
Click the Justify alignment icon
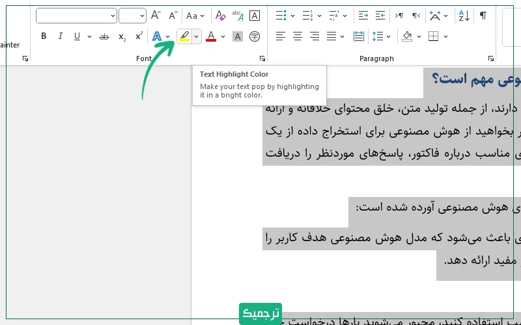point(331,36)
